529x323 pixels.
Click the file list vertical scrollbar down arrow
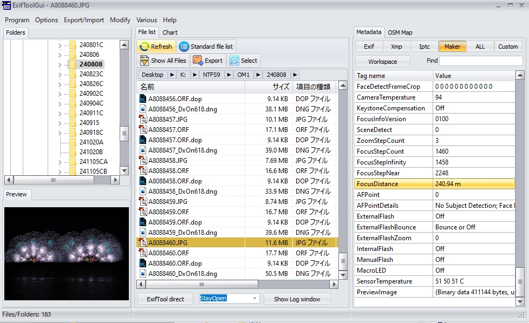click(x=343, y=275)
